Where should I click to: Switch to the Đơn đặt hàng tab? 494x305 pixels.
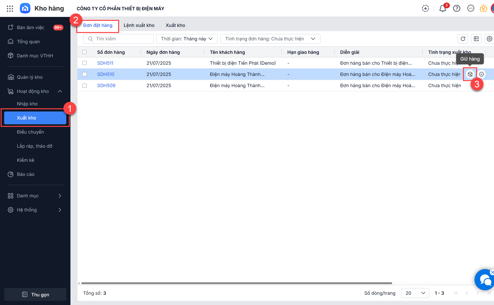(x=98, y=25)
